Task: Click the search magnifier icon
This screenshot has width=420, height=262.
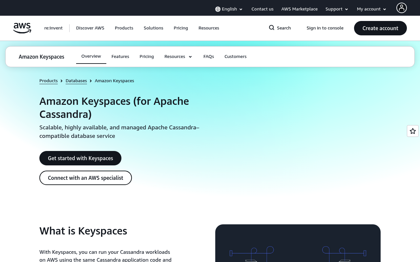Action: point(272,28)
